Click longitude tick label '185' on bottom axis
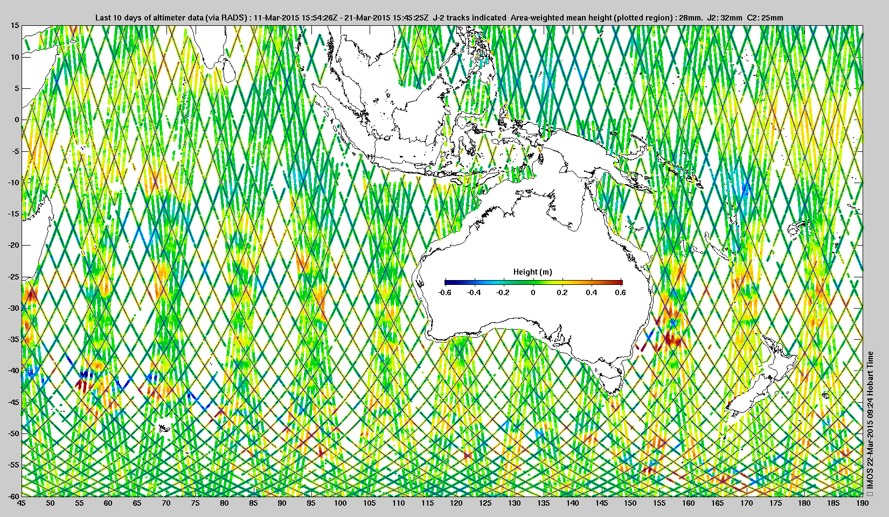The width and height of the screenshot is (889, 517). point(834,503)
